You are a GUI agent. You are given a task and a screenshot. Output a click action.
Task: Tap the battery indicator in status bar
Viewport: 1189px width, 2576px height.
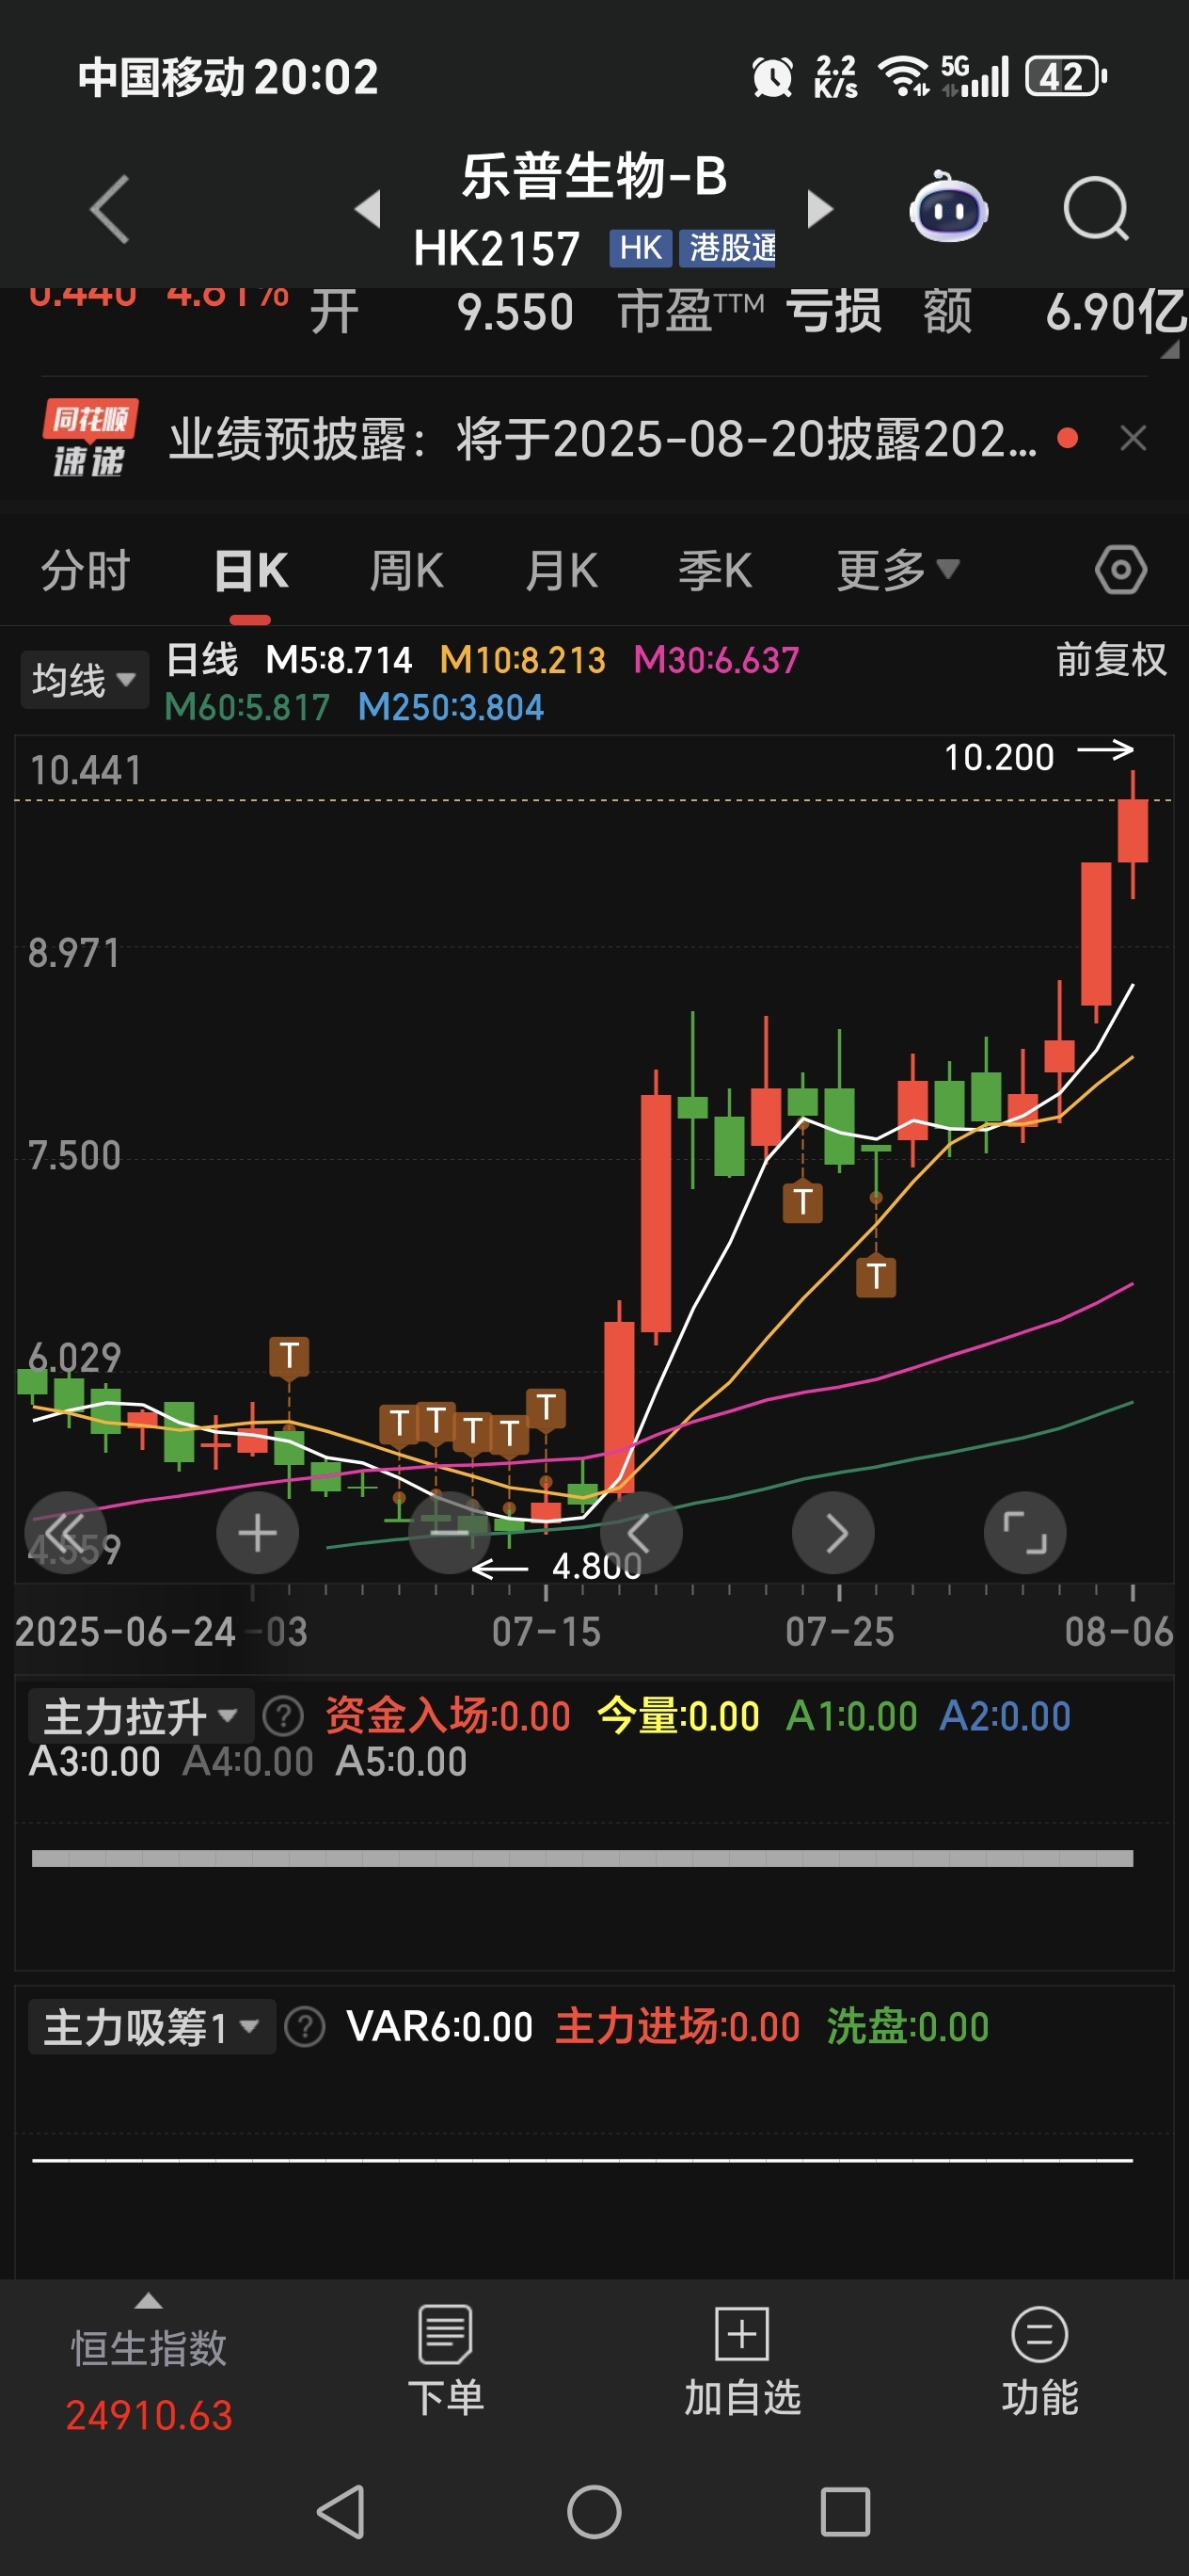1066,77
